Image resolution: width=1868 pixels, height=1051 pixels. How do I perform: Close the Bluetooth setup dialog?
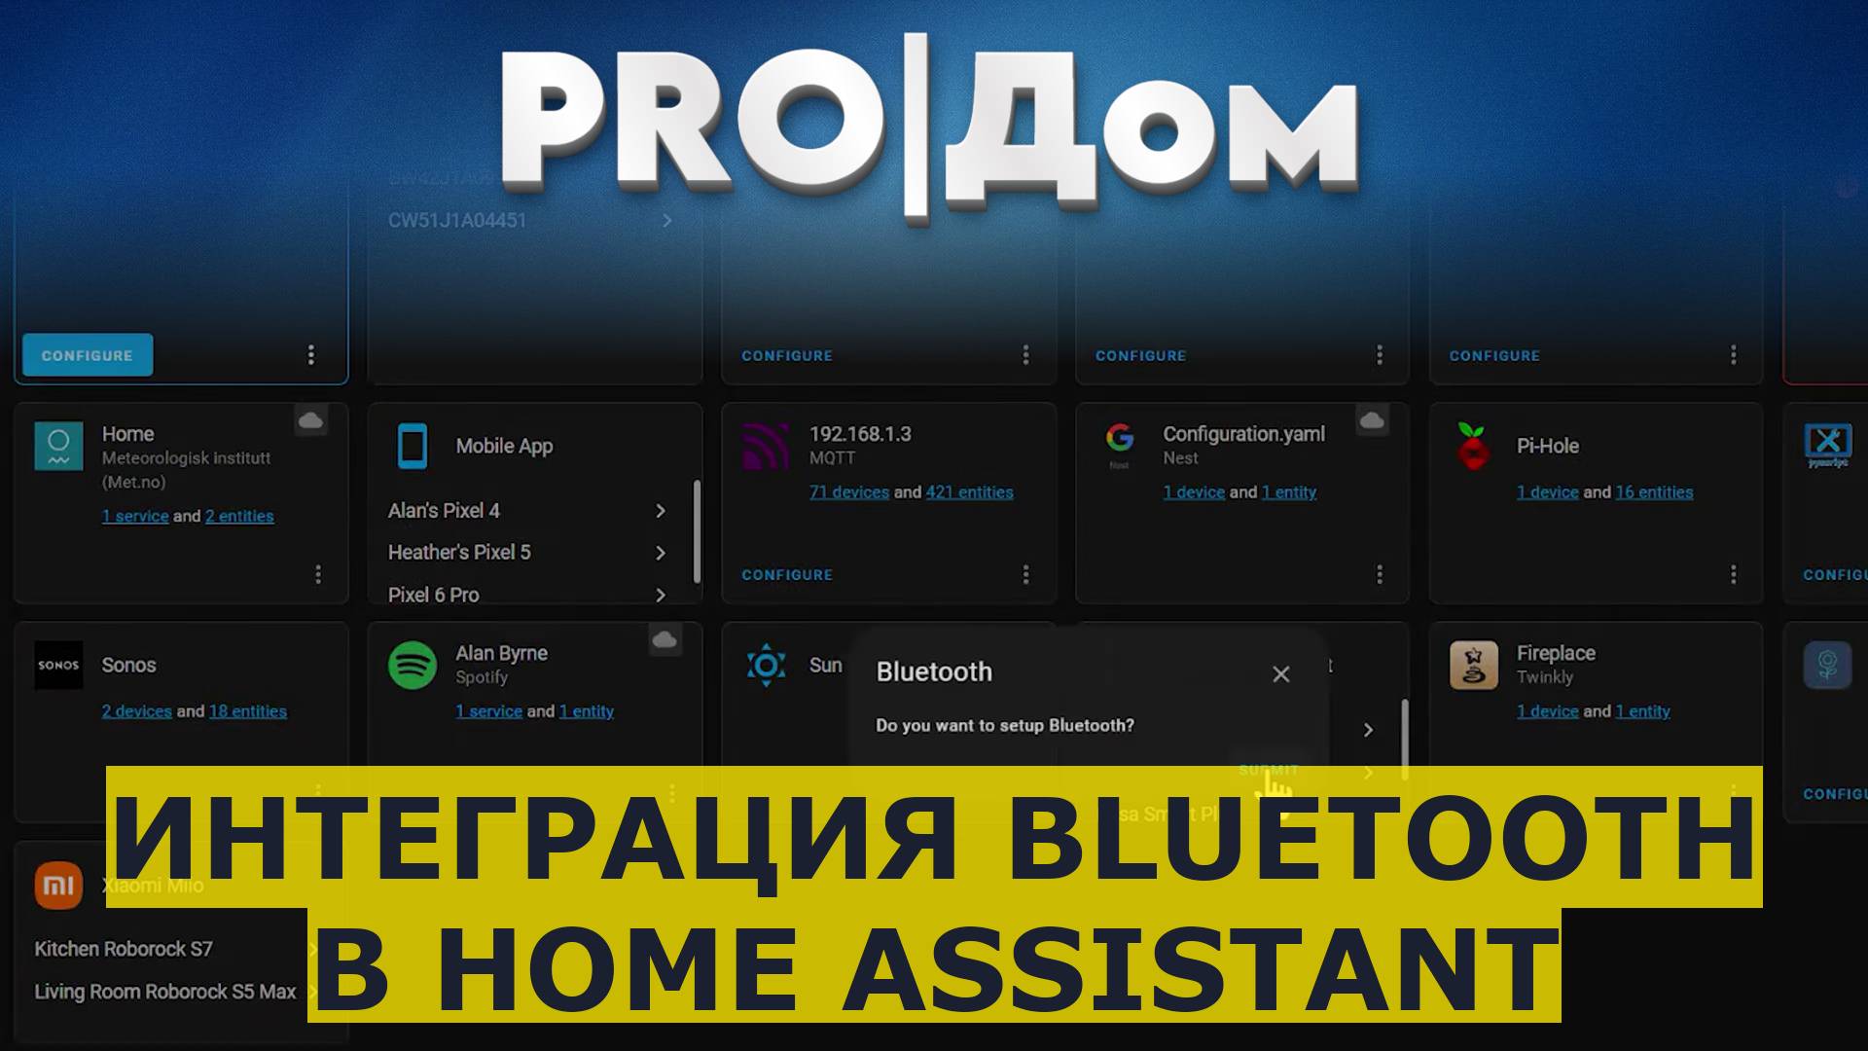[x=1279, y=673]
